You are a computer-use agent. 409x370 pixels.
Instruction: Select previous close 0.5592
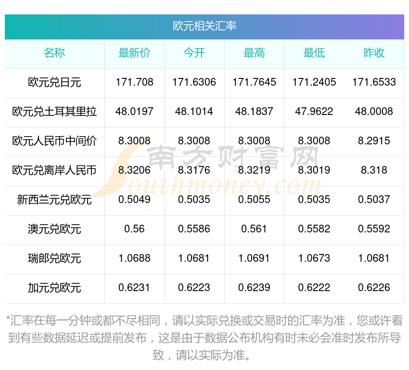point(374,229)
